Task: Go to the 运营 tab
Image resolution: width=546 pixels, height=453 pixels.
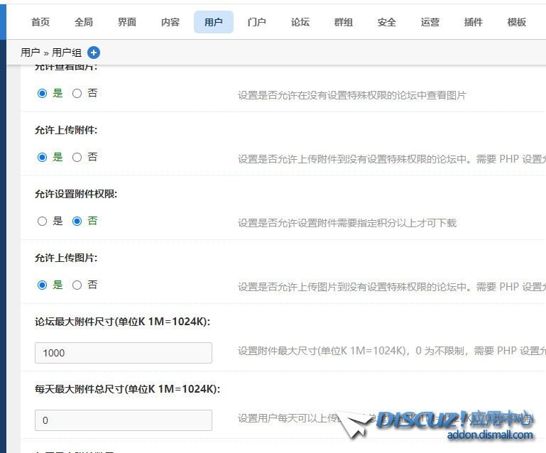Action: tap(430, 22)
